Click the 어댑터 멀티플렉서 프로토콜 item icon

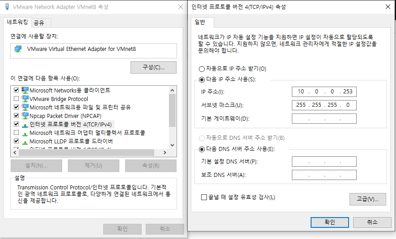click(x=25, y=134)
